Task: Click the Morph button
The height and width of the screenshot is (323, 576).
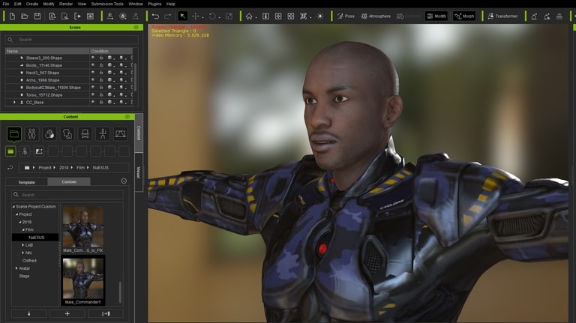Action: click(463, 16)
